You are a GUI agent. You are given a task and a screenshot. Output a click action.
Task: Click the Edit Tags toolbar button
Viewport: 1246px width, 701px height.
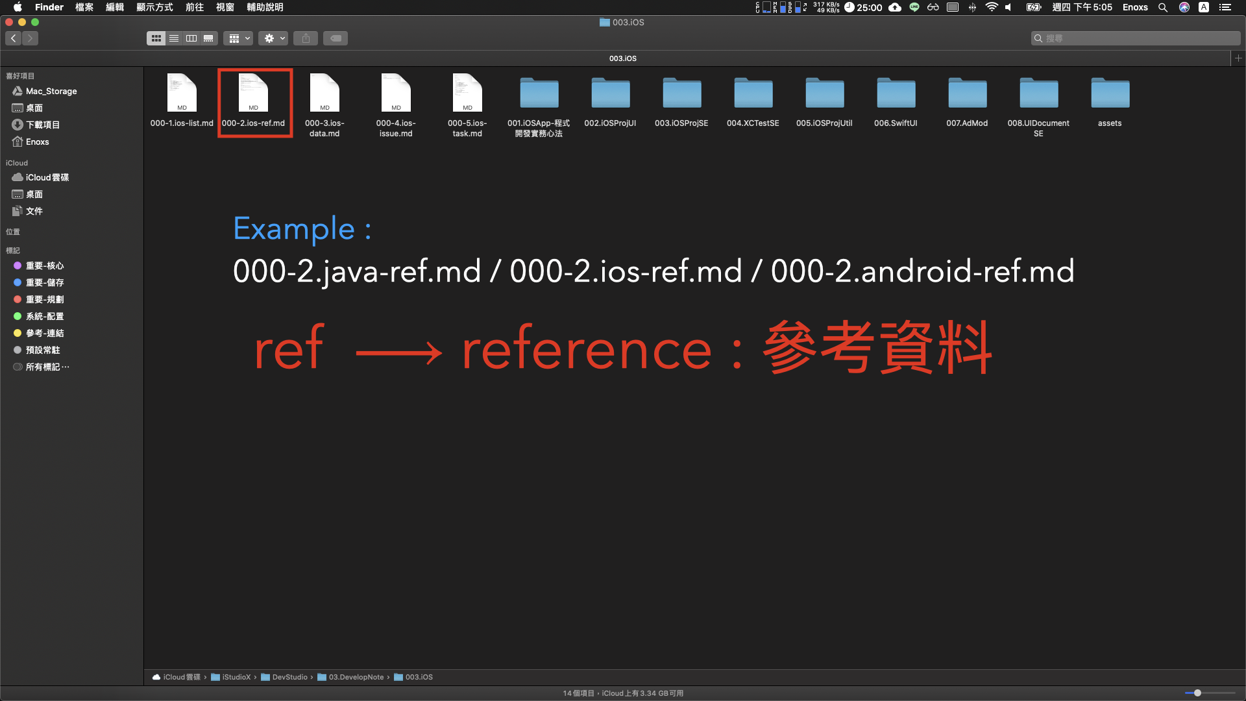tap(336, 38)
